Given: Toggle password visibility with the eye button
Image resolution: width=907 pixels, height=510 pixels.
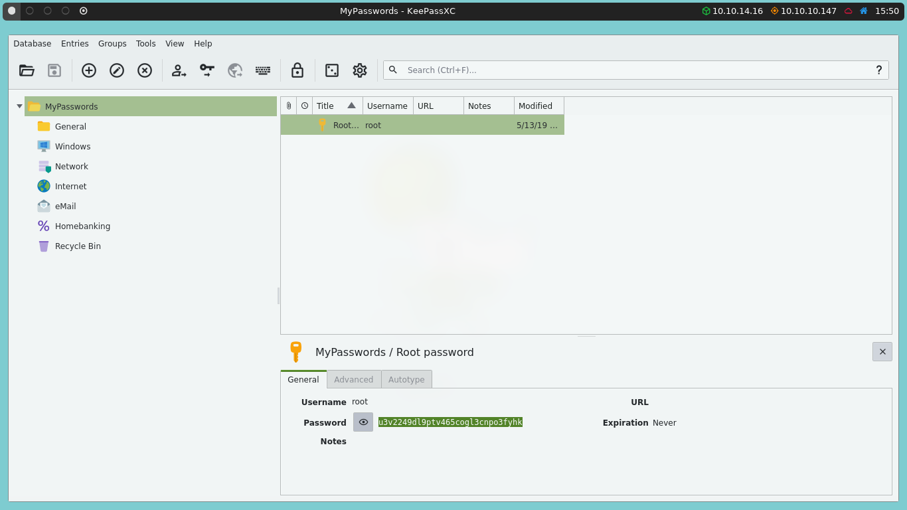Looking at the screenshot, I should click(363, 422).
